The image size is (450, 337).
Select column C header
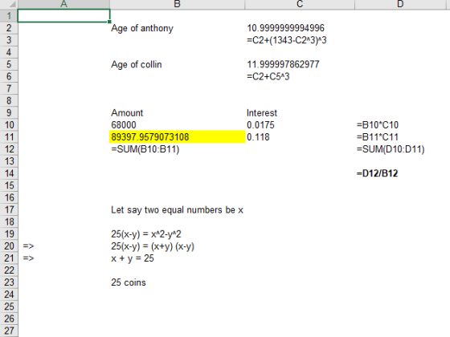[x=300, y=4]
